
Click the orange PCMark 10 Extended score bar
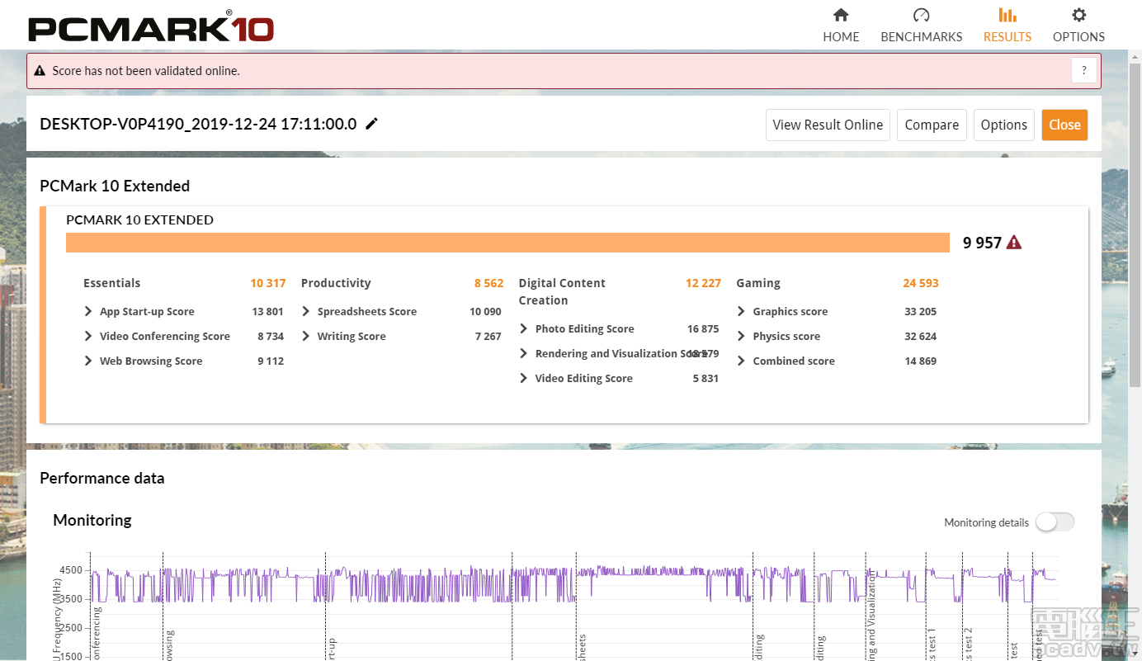point(507,243)
